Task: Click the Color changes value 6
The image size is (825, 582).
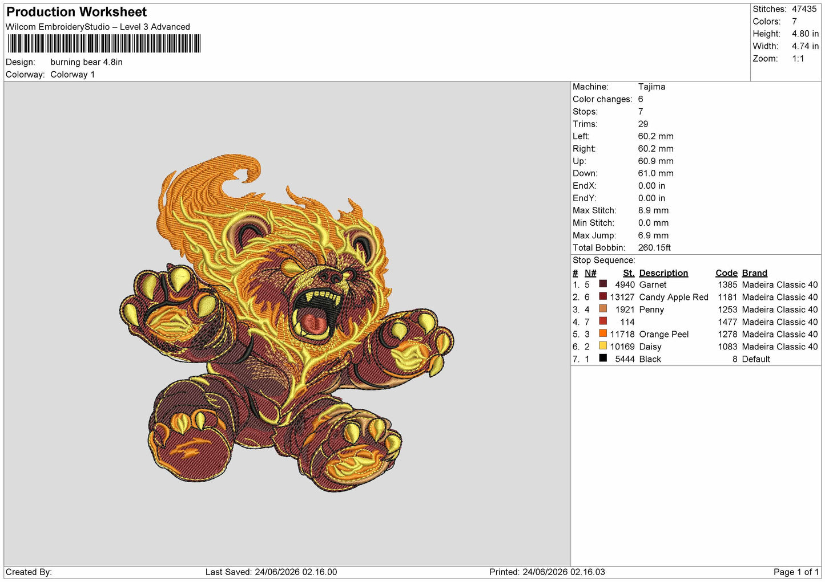Action: coord(641,99)
